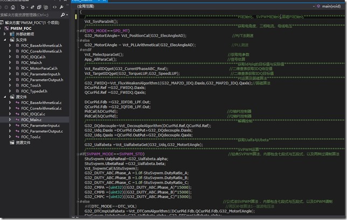Click the App_AllParaCal(); line
The image size is (347, 220).
(100, 59)
